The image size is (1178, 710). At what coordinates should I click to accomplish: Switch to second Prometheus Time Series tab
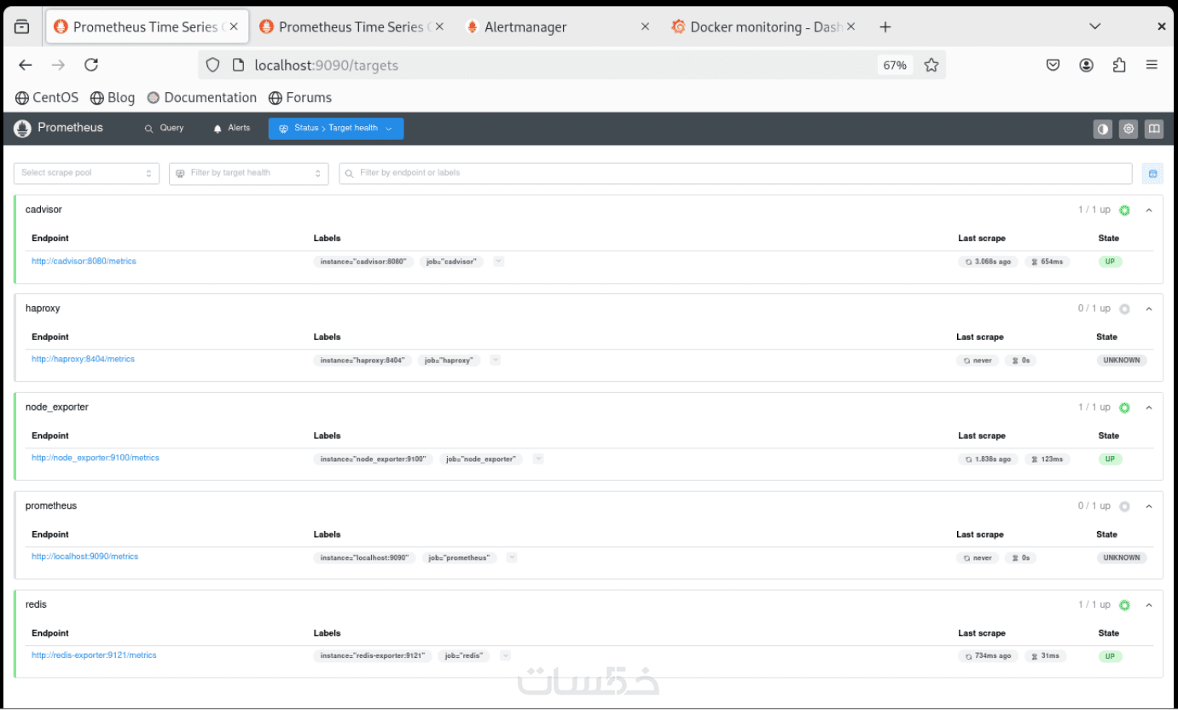[x=351, y=27]
